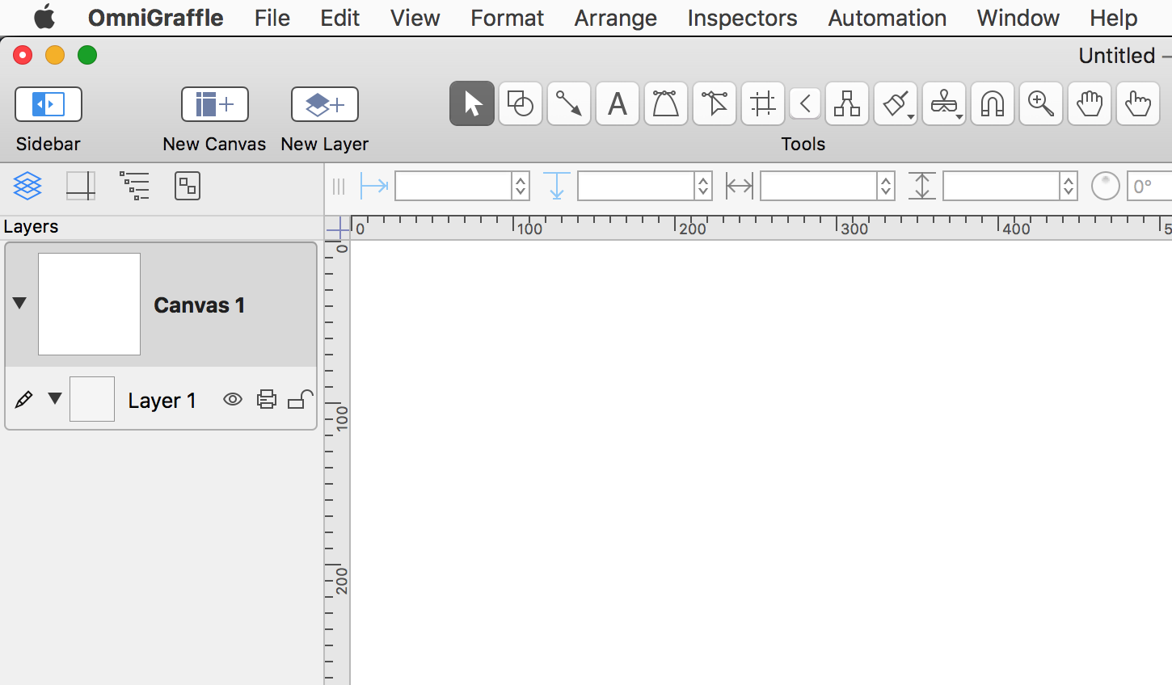
Task: Open the Inspectors menu
Action: coord(742,18)
